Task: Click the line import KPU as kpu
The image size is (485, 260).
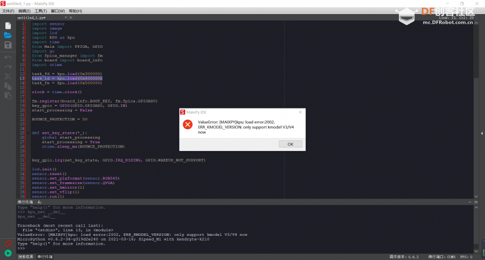Action: click(x=53, y=38)
